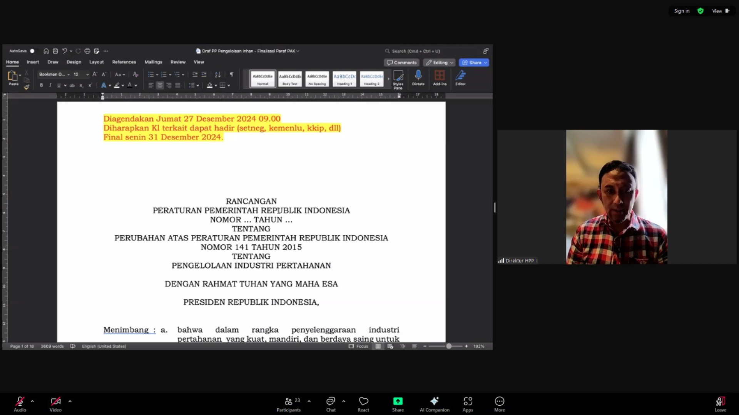This screenshot has width=739, height=415.
Task: Click the Format Painter brush icon
Action: (x=27, y=87)
